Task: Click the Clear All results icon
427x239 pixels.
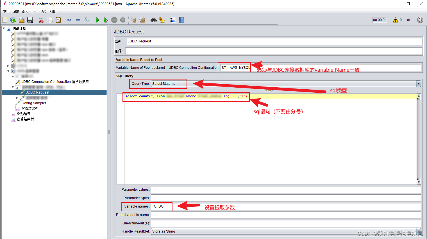Action: 142,20
